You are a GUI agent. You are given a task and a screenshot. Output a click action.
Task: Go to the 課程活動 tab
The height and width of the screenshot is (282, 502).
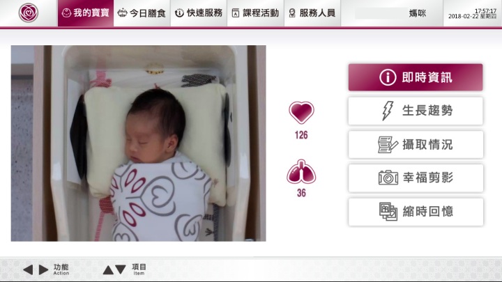pos(255,13)
